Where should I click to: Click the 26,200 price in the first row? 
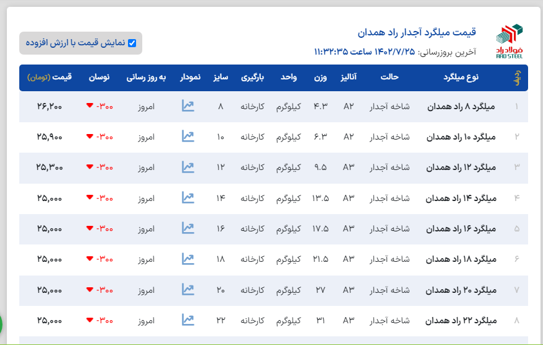[x=50, y=107]
